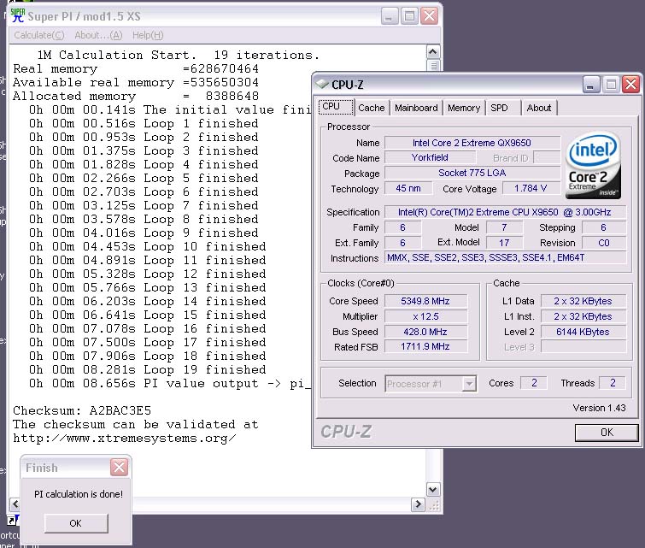The width and height of the screenshot is (645, 548).
Task: Click OK in the Finish dialog
Action: [76, 523]
